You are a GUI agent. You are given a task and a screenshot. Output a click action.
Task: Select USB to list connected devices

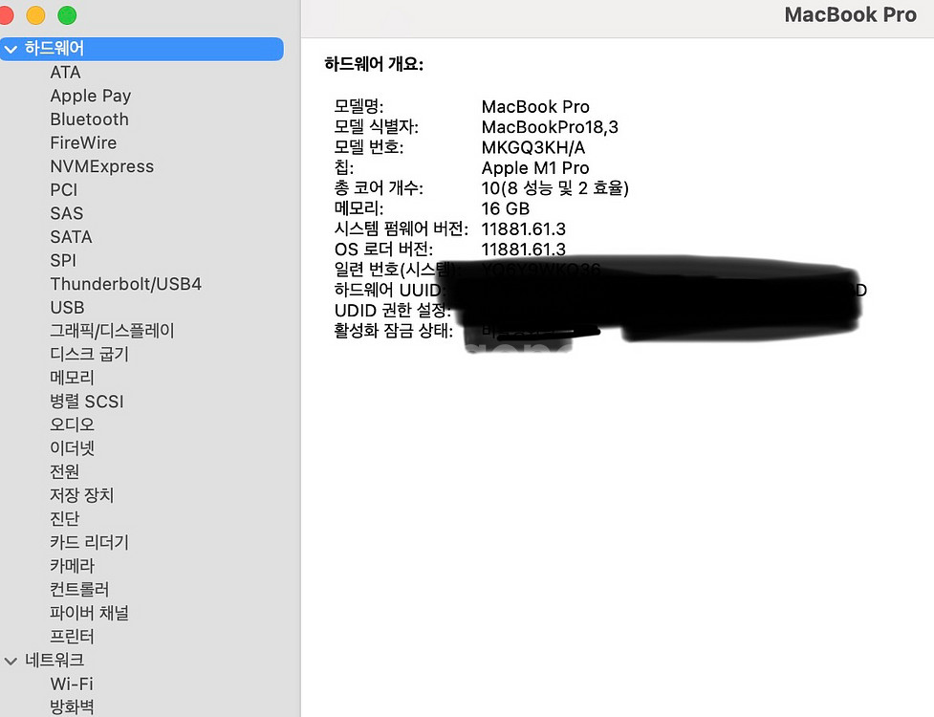click(x=67, y=307)
